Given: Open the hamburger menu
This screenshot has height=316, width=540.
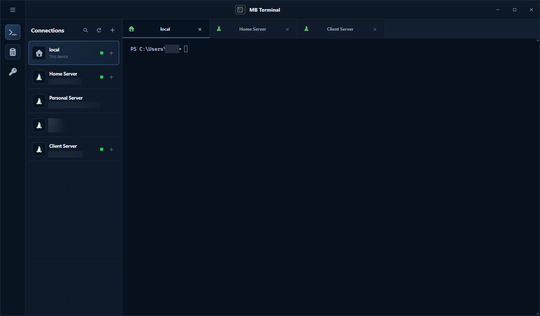Looking at the screenshot, I should point(13,10).
